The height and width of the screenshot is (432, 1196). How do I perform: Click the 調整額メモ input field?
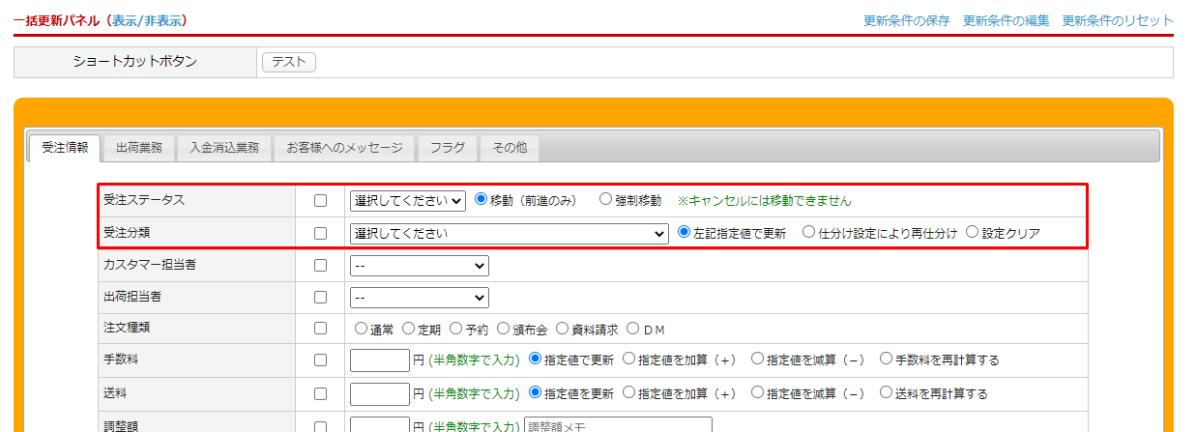[x=618, y=425]
